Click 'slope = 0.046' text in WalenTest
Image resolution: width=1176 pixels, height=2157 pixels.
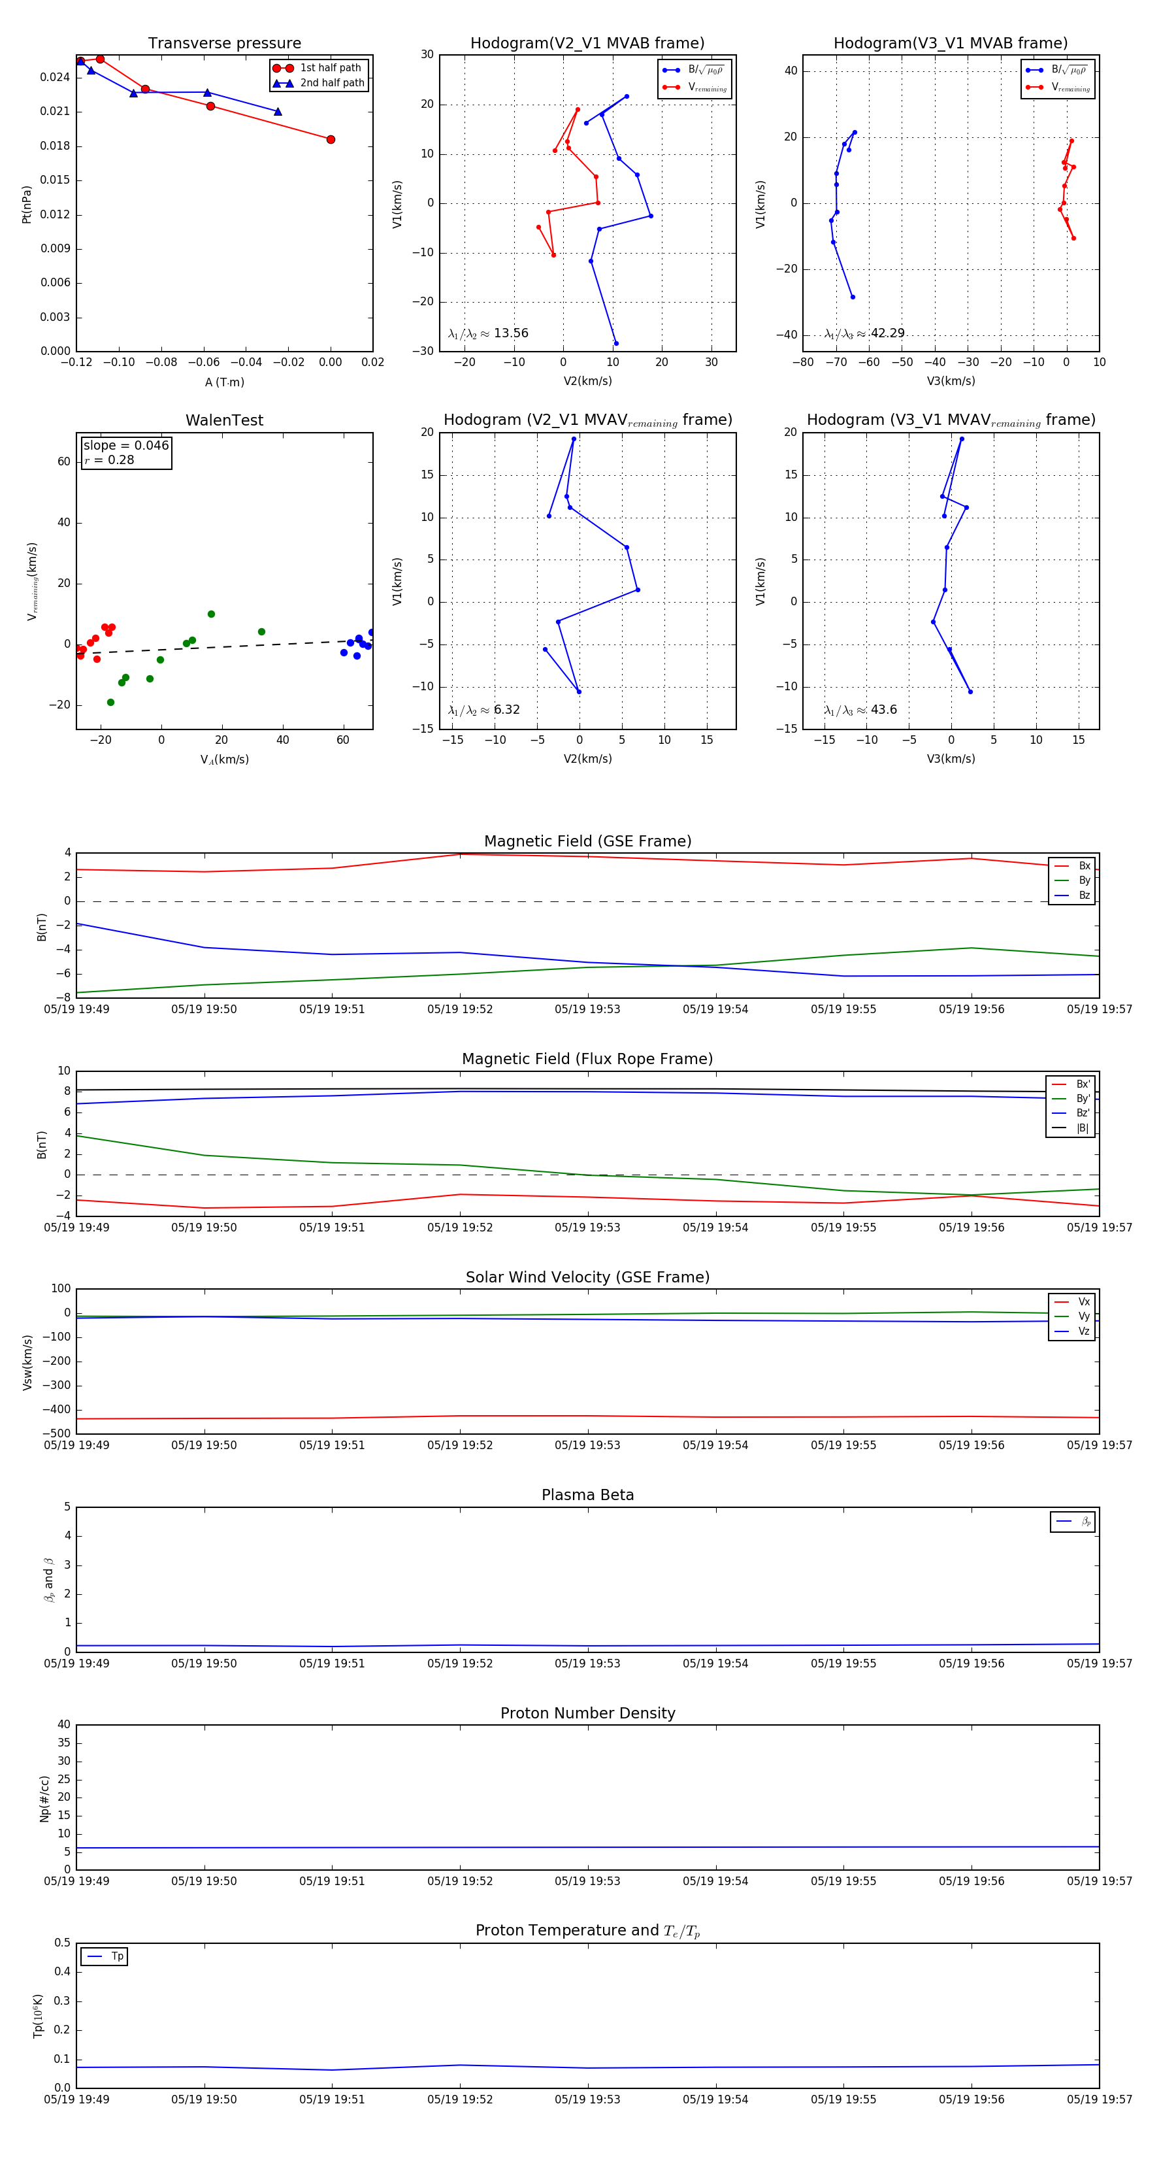tap(126, 446)
